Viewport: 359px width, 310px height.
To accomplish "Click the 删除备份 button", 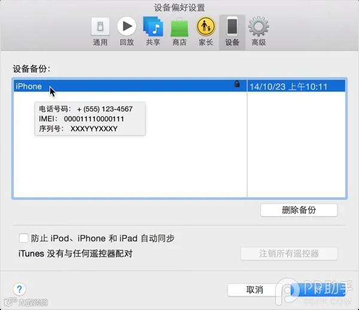I will click(299, 210).
